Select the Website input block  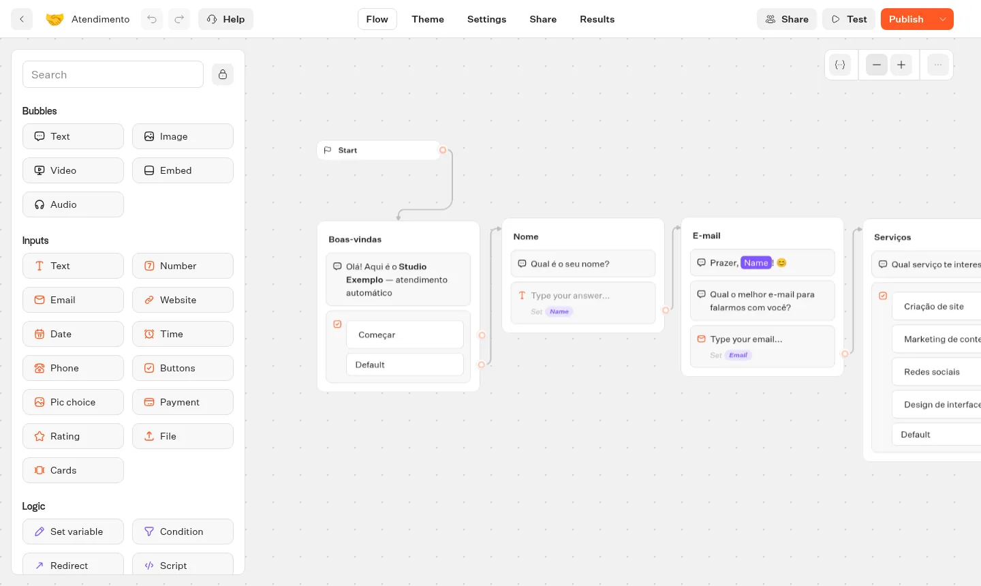(183, 300)
